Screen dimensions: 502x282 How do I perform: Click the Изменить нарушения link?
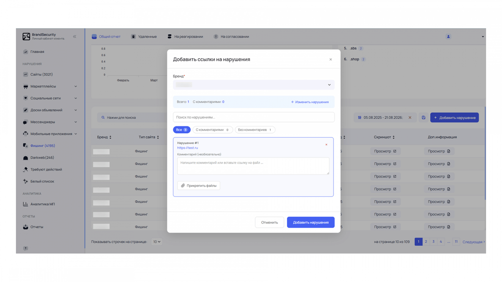(x=310, y=102)
